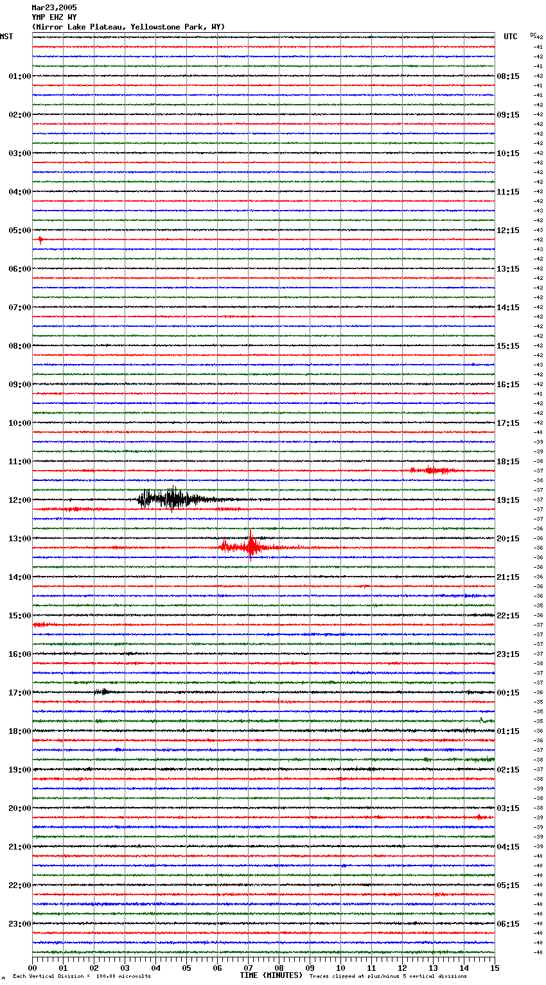Click the 21:15 UTC time label
Image resolution: width=546 pixels, height=985 pixels.
[508, 577]
